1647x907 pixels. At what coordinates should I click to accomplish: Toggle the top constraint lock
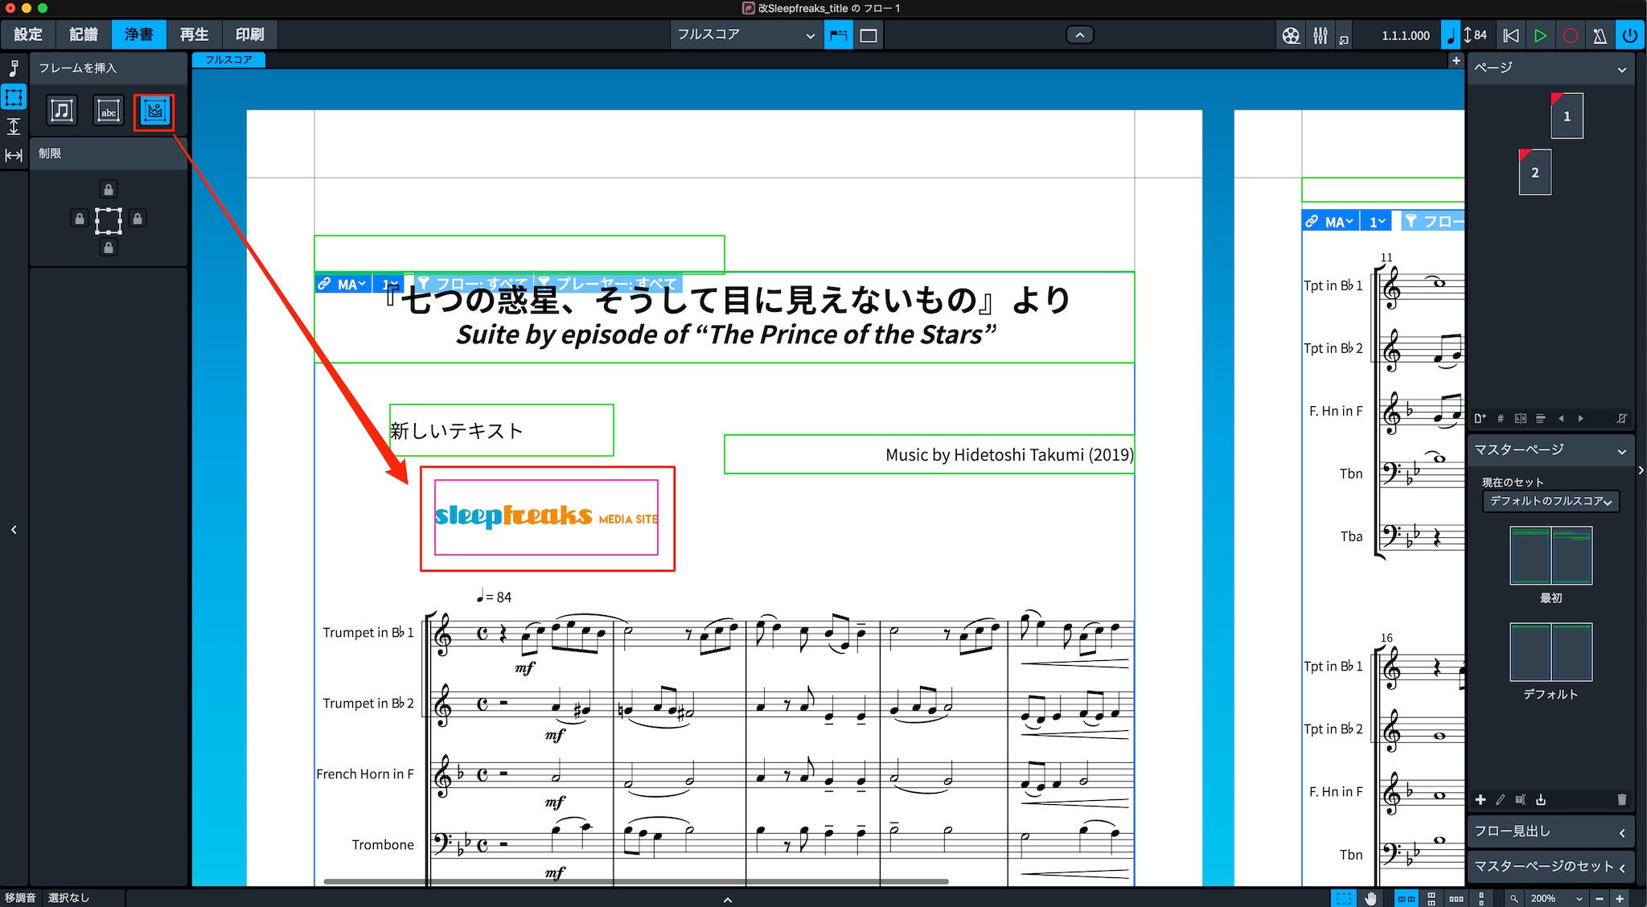coord(109,189)
